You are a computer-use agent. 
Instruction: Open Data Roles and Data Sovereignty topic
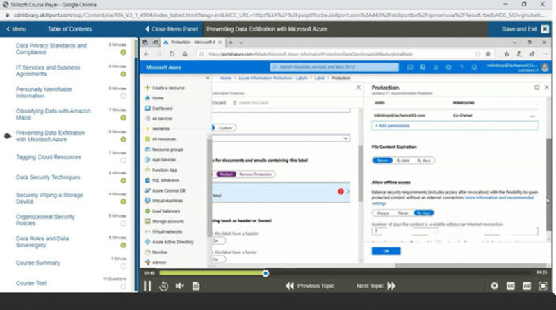point(42,242)
